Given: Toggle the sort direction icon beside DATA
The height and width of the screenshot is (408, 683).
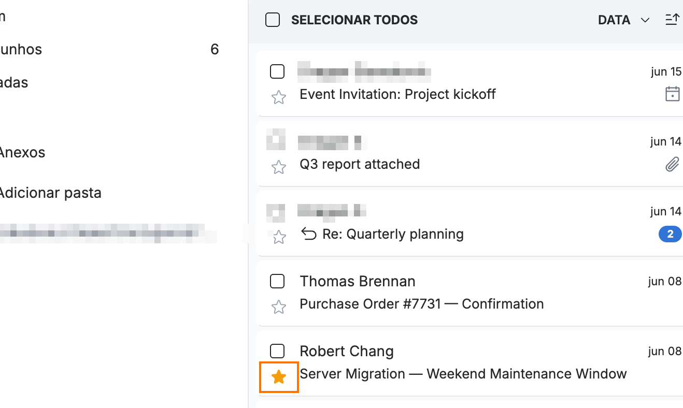Looking at the screenshot, I should pos(672,20).
